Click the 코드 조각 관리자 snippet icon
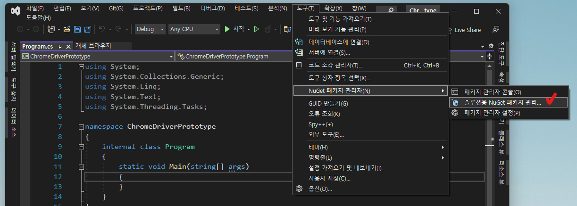577x206 pixels. tap(298, 65)
